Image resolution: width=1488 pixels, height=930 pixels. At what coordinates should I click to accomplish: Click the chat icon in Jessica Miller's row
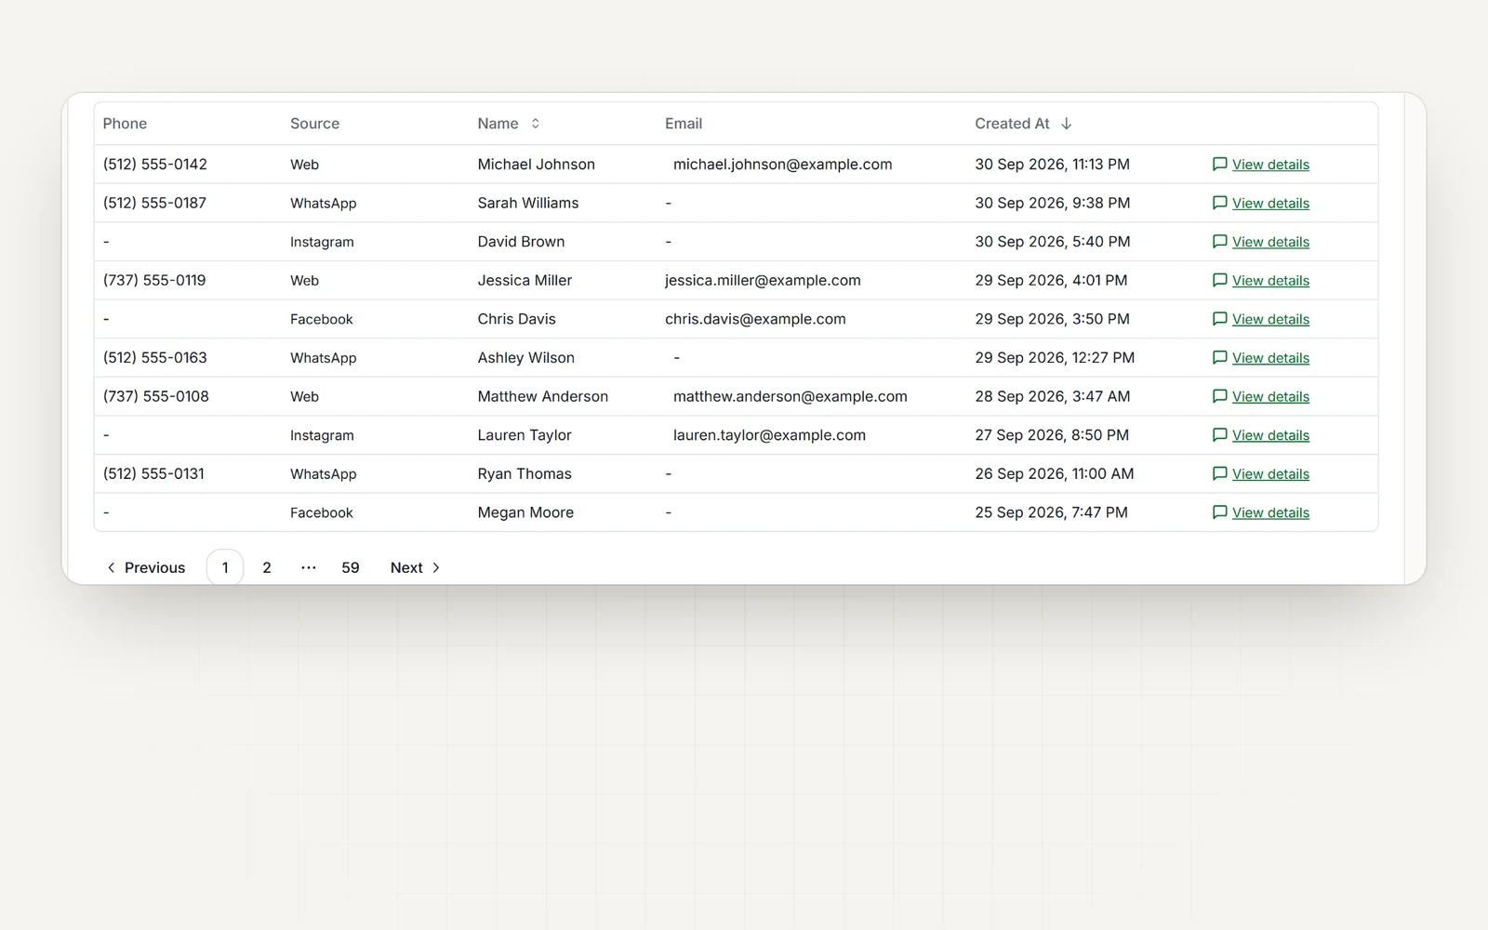[1219, 280]
